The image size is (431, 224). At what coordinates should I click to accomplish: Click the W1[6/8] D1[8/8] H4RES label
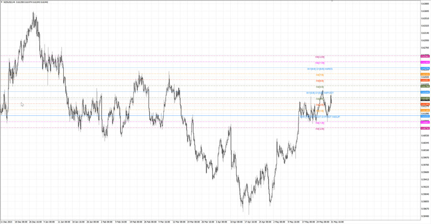[320, 69]
